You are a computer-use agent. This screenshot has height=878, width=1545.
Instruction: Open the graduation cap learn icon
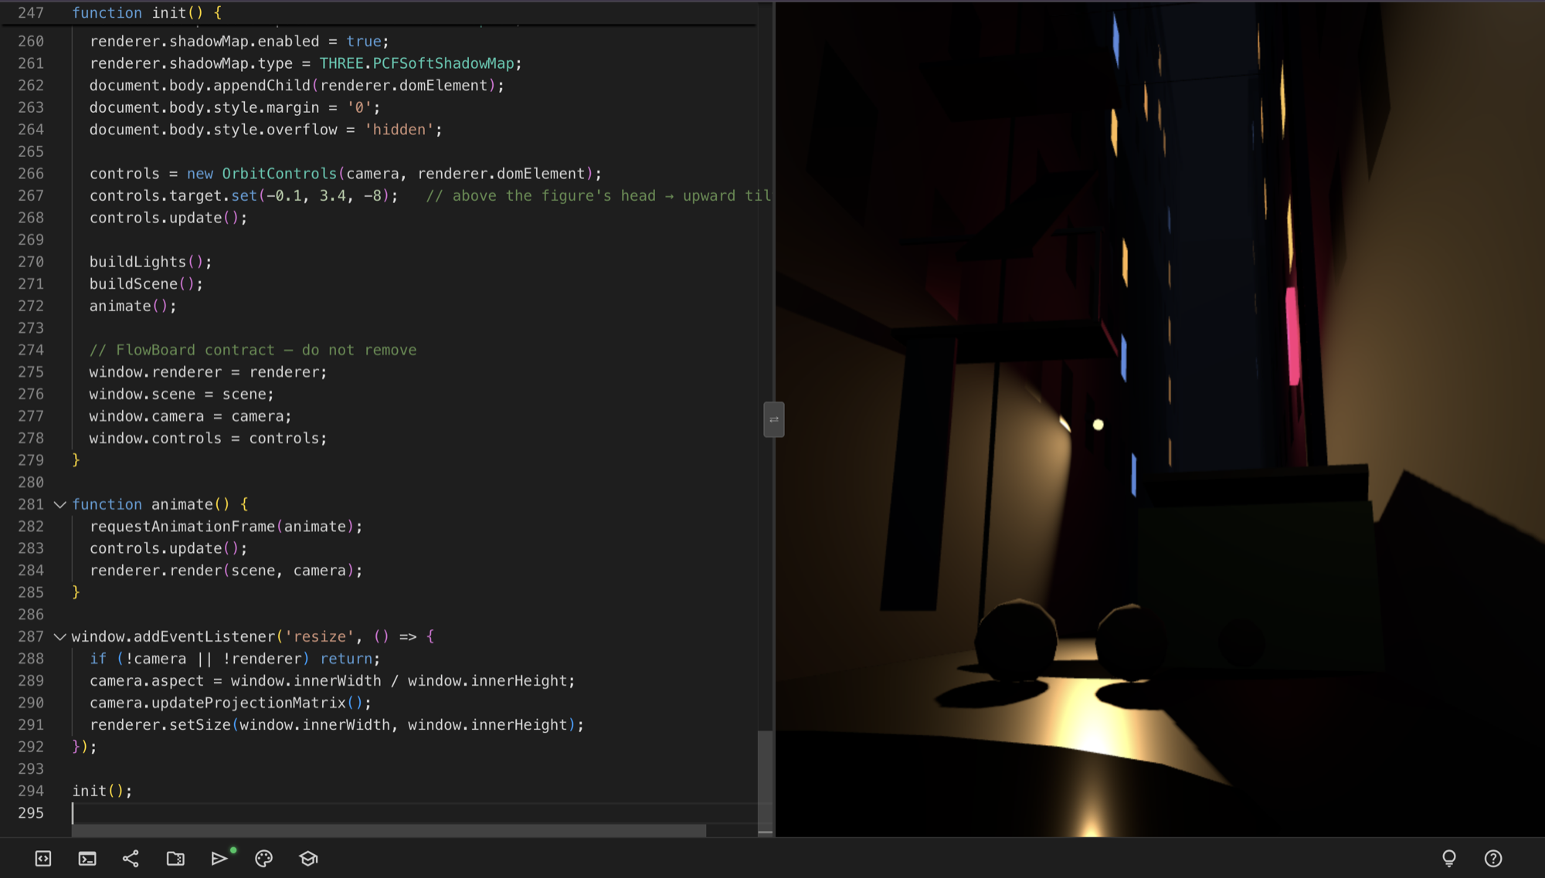[308, 859]
